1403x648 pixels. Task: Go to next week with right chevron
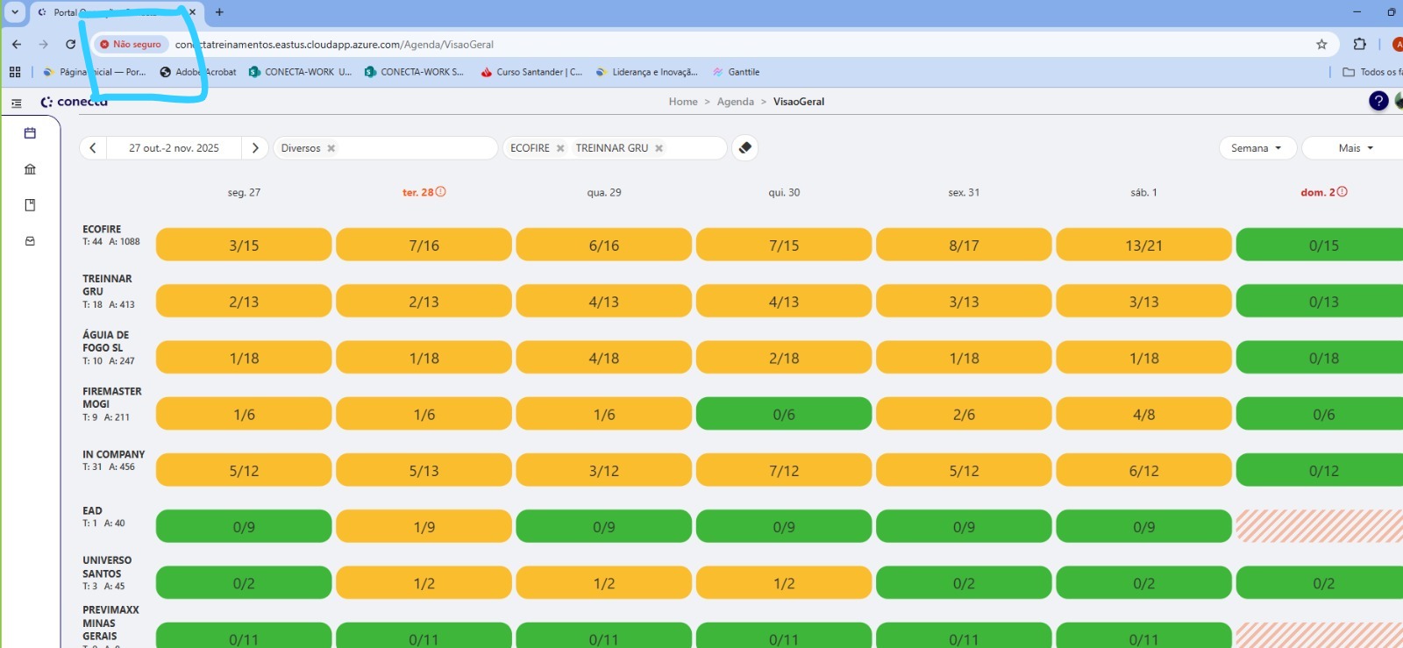coord(255,148)
